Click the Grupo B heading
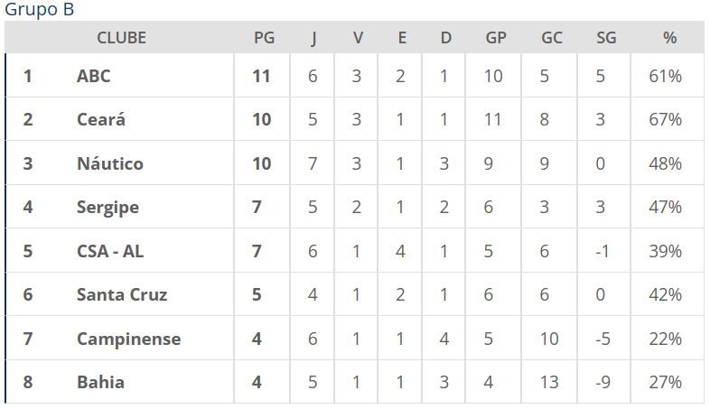 coord(40,10)
